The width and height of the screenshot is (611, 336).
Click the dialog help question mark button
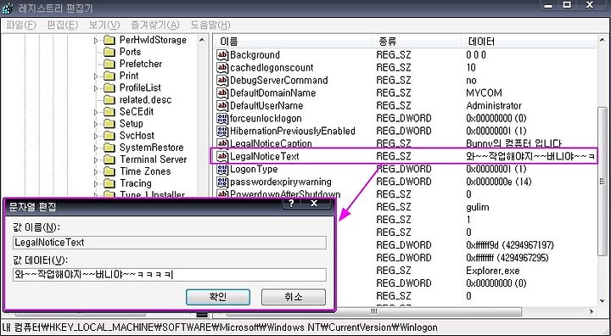tap(291, 204)
